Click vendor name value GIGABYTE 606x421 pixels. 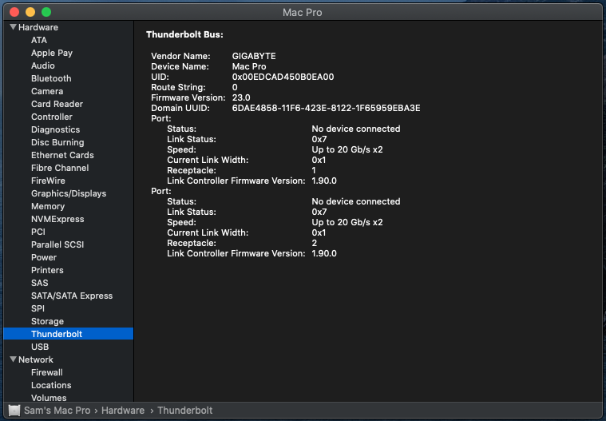(254, 56)
